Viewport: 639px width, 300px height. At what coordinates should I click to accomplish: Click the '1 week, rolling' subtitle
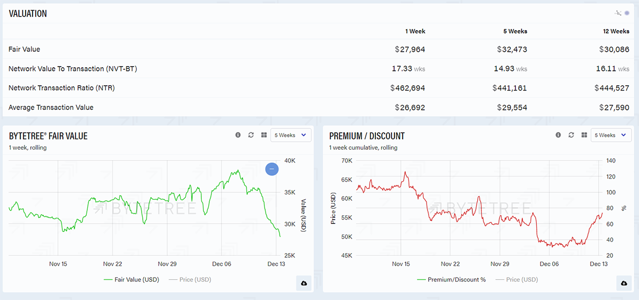click(28, 148)
